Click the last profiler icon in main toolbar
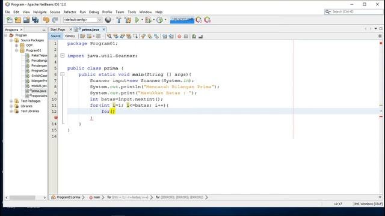This screenshot has width=385, height=216. click(x=208, y=20)
